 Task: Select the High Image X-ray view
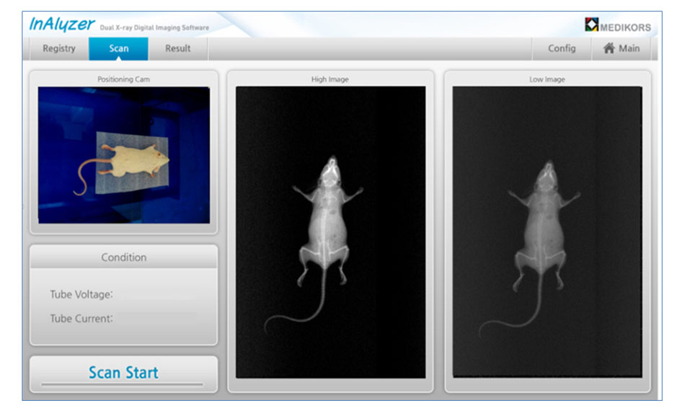click(331, 232)
